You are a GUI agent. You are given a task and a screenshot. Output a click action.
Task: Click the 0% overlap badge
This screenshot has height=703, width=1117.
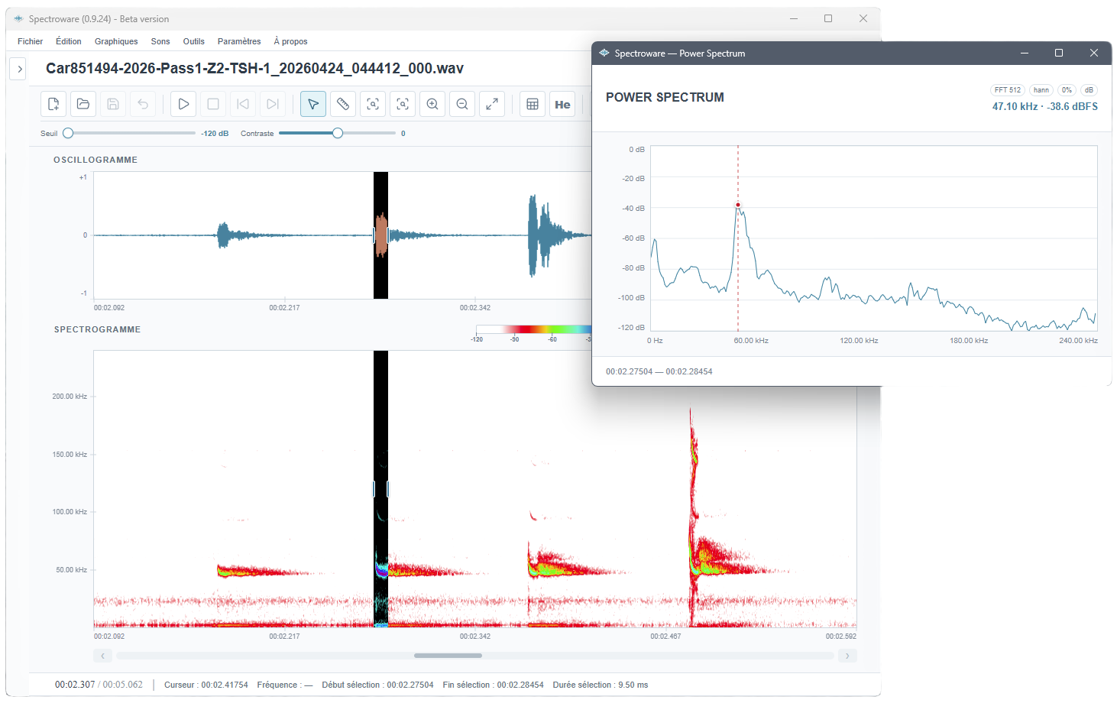1067,90
